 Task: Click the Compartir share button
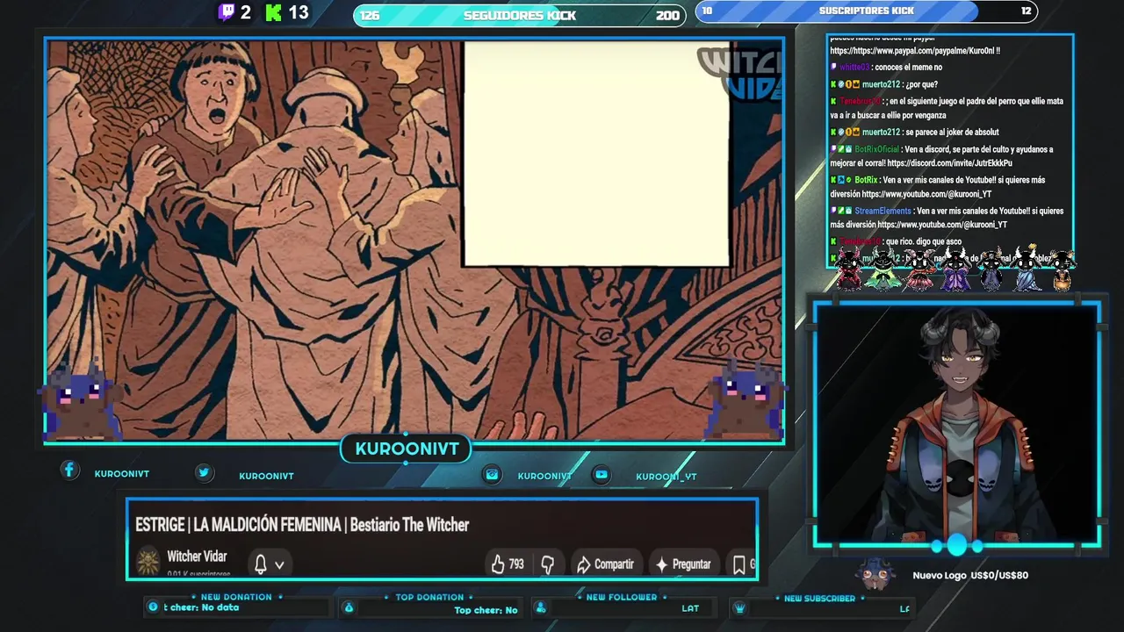[605, 564]
